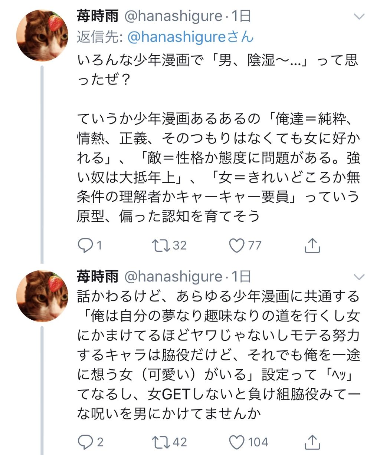Open first tweet's options chevron menu

pos(359,17)
